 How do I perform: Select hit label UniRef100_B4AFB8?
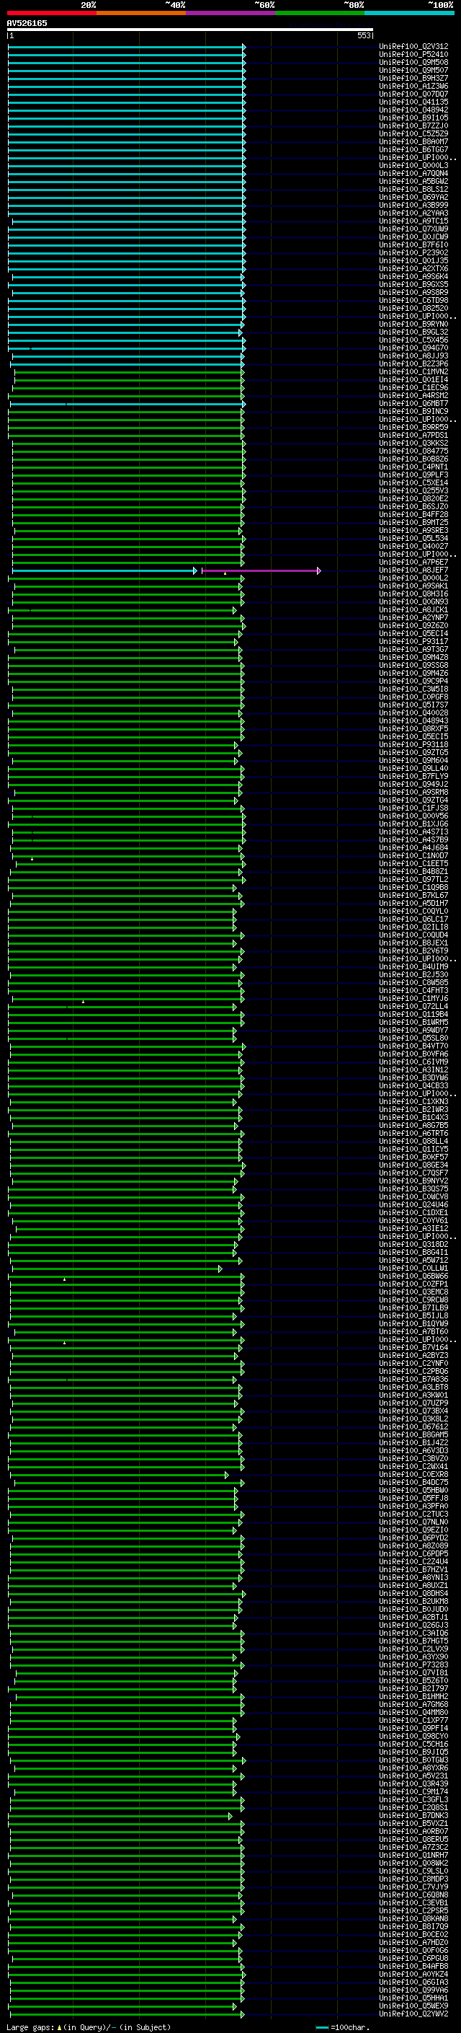tap(413, 1966)
